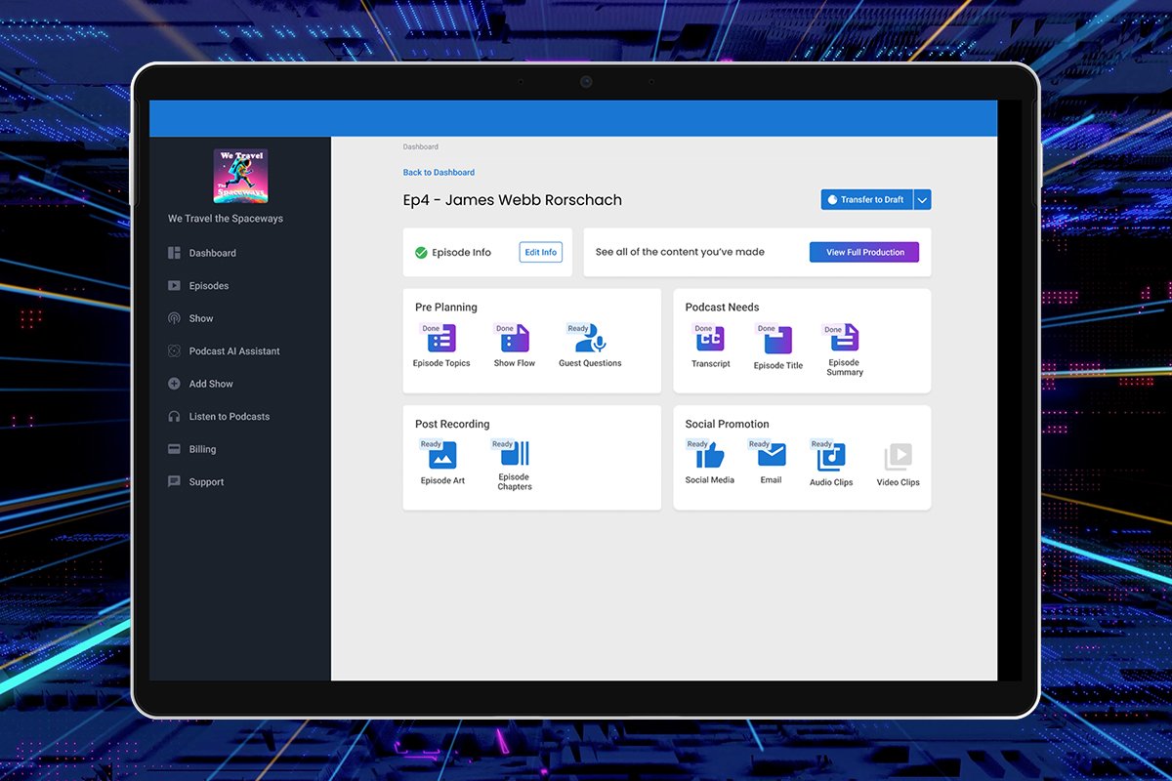Open the Transfer to Draft dropdown arrow
Viewport: 1172px width, 781px height.
pyautogui.click(x=923, y=200)
